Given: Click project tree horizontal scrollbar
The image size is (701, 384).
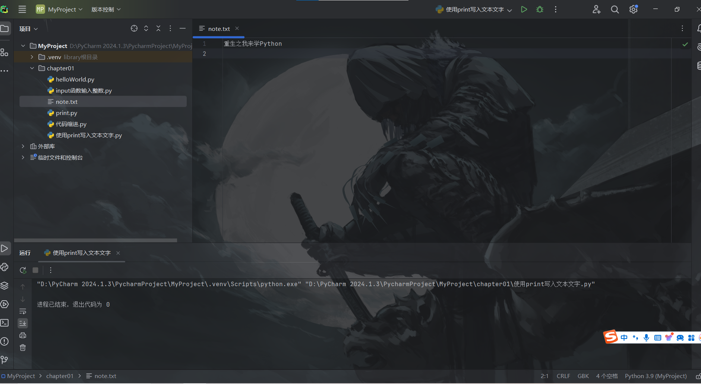Looking at the screenshot, I should pos(95,240).
